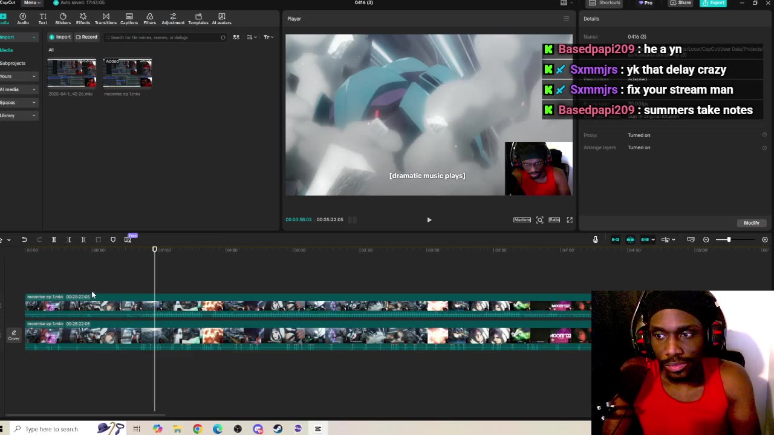Screen dimensions: 774x435
Task: Click the Share button
Action: click(680, 3)
